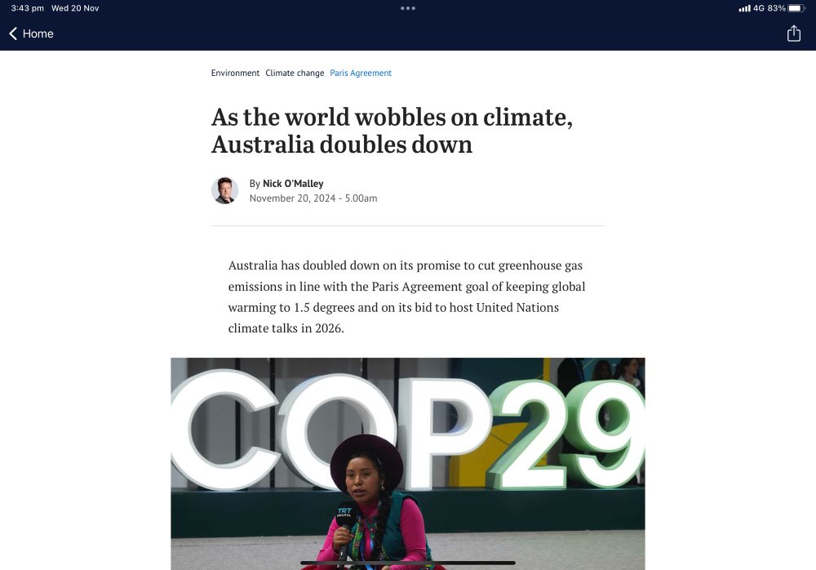Viewport: 816px width, 570px height.
Task: Tap the article's opening paragraph text
Action: click(407, 297)
